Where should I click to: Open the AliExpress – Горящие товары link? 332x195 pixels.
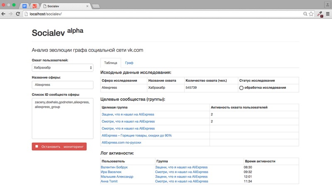(137, 135)
